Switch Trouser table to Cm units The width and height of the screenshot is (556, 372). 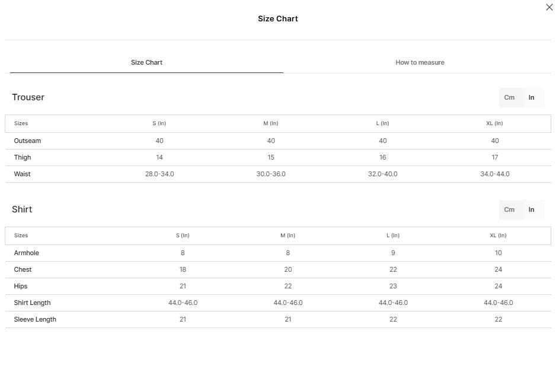click(x=509, y=97)
